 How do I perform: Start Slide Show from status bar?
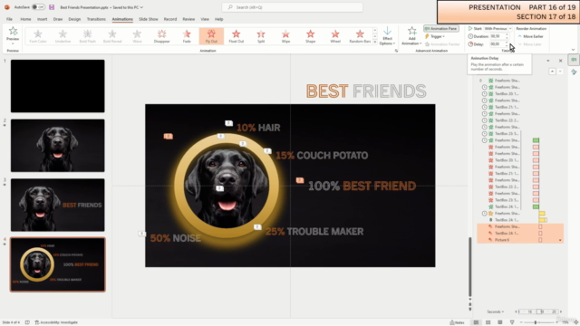point(512,322)
